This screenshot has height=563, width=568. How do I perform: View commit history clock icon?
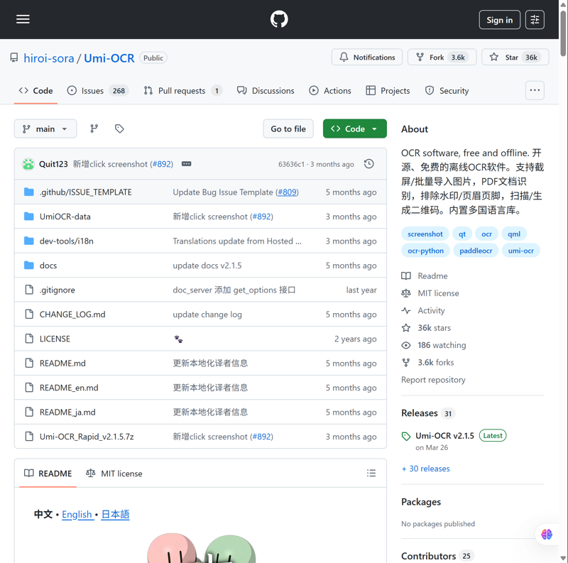click(x=368, y=164)
